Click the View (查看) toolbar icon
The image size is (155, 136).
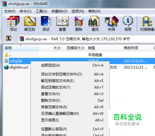pos(62,23)
